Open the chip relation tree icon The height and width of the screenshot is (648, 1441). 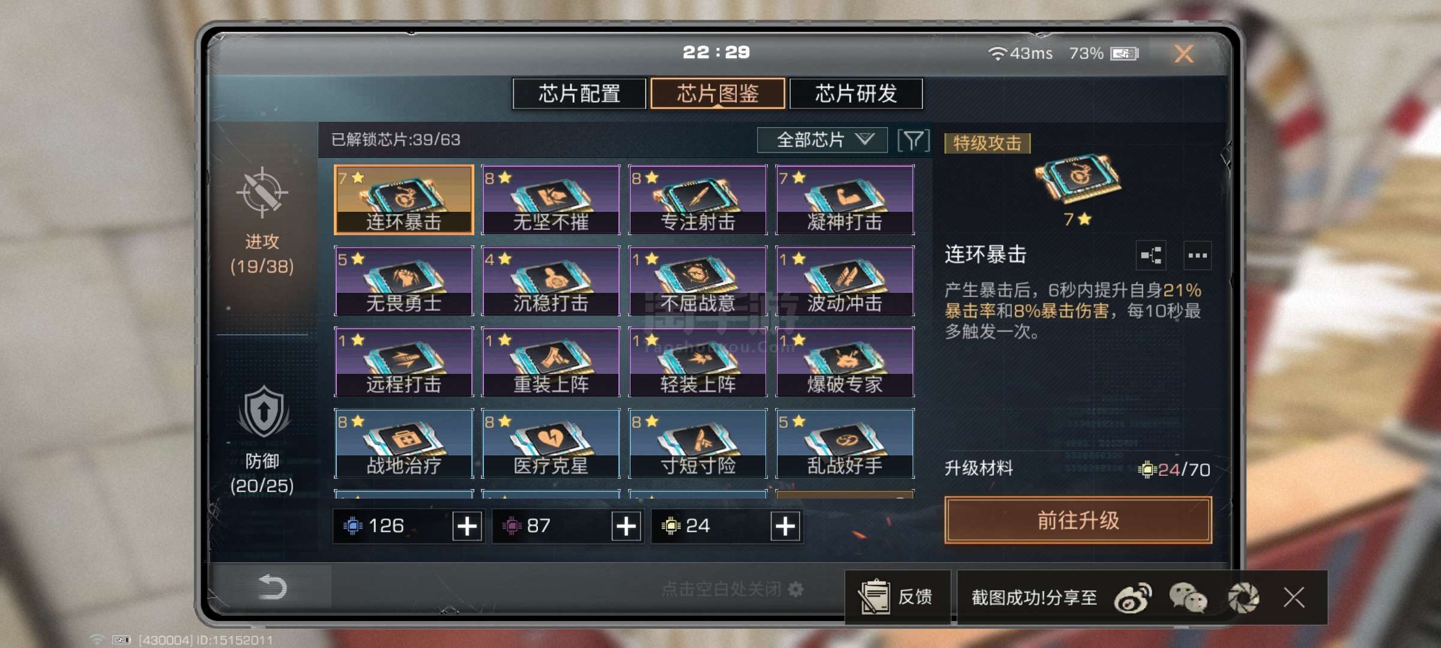click(x=1151, y=256)
